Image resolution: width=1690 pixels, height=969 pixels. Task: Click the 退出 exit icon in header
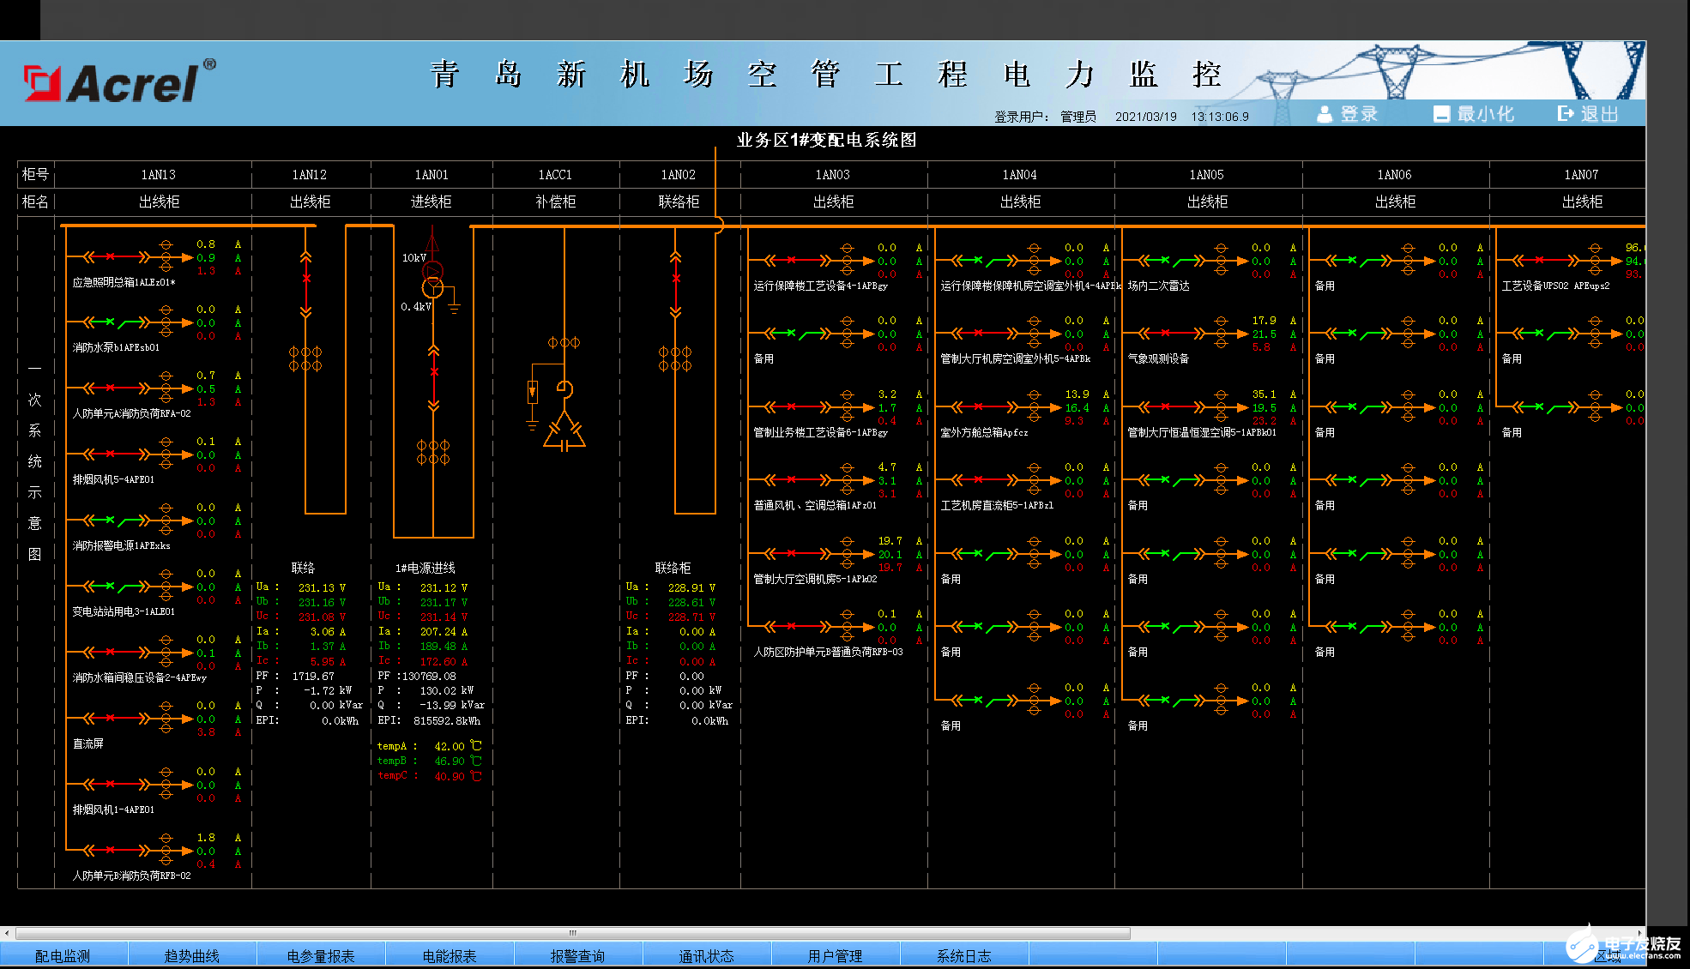pos(1566,113)
